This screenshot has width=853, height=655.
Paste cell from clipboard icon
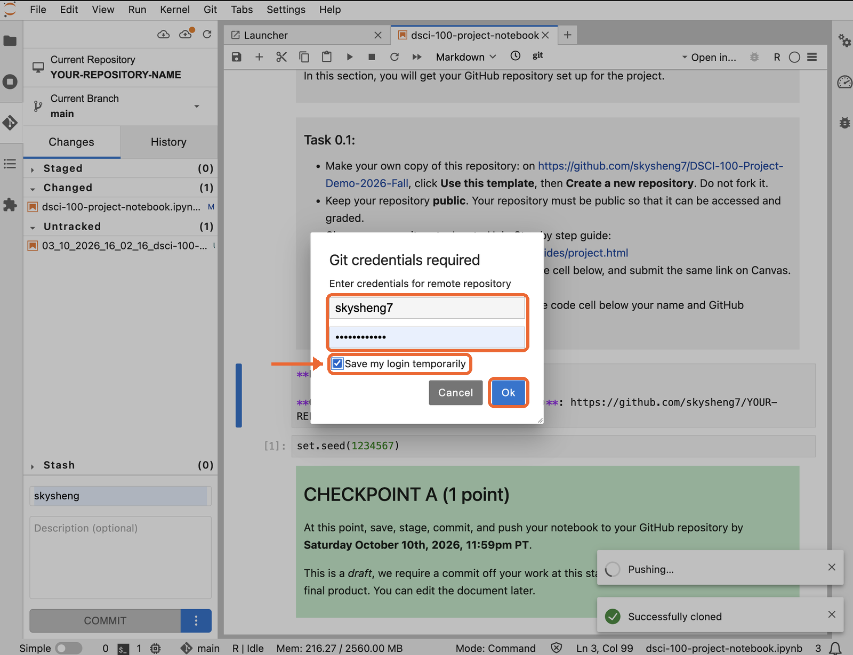click(x=327, y=56)
